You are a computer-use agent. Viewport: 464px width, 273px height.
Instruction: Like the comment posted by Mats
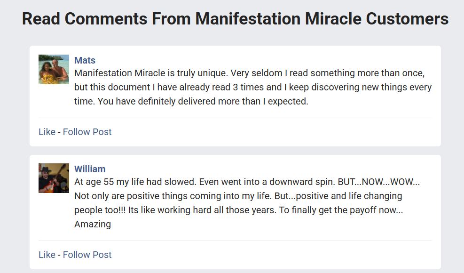47,132
